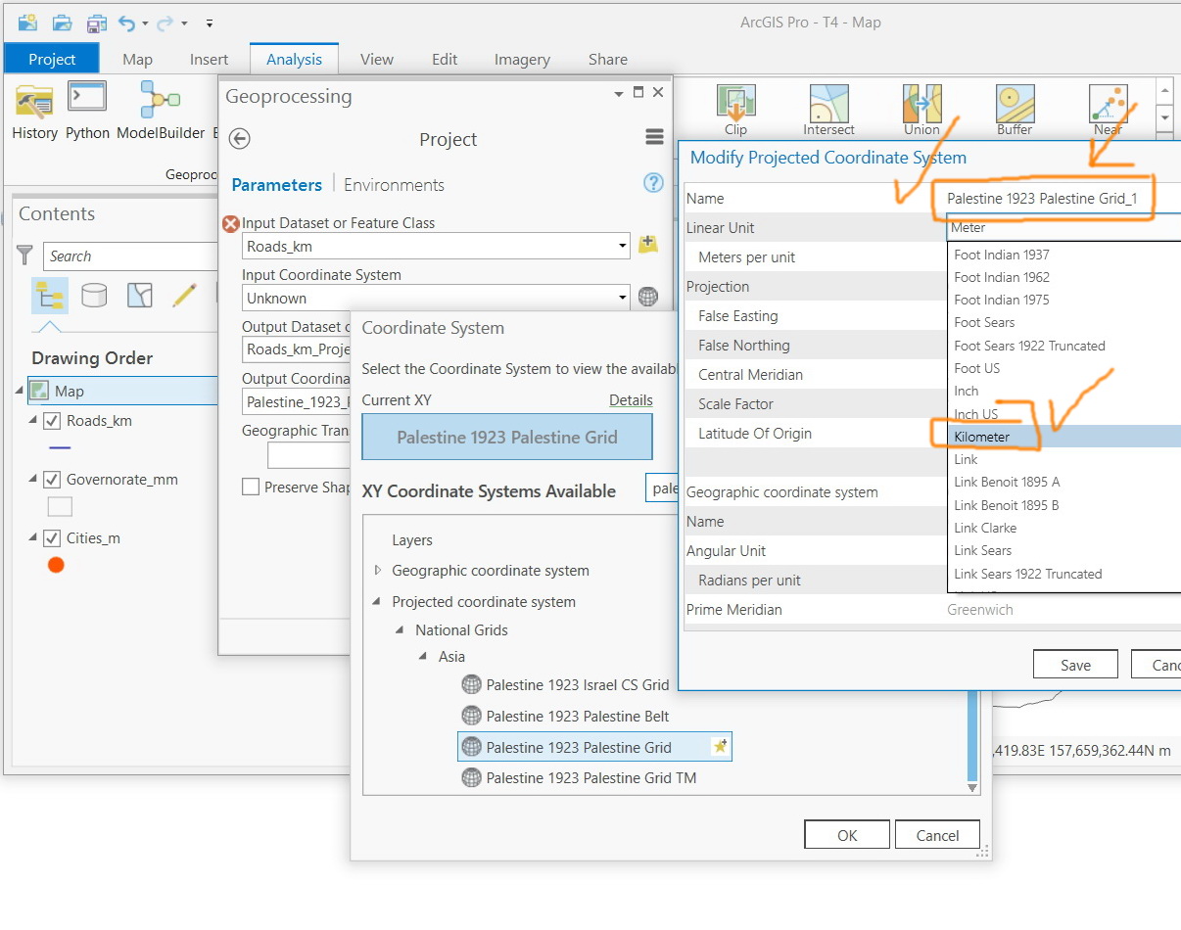Click the Current XY Palestine 1923 Palestine Grid box
The height and width of the screenshot is (930, 1181).
(506, 437)
